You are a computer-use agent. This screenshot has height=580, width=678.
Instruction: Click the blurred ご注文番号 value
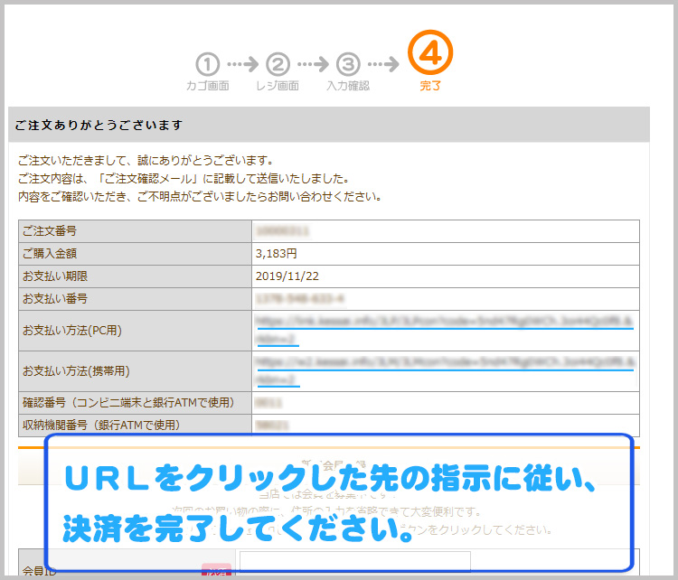tap(281, 231)
